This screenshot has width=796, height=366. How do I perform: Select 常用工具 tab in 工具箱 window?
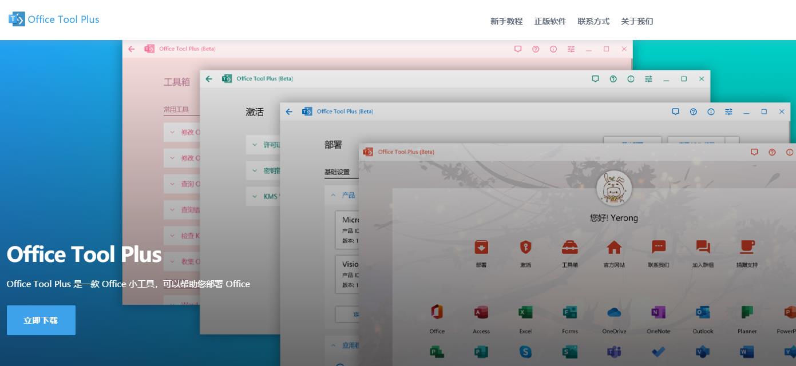[176, 109]
